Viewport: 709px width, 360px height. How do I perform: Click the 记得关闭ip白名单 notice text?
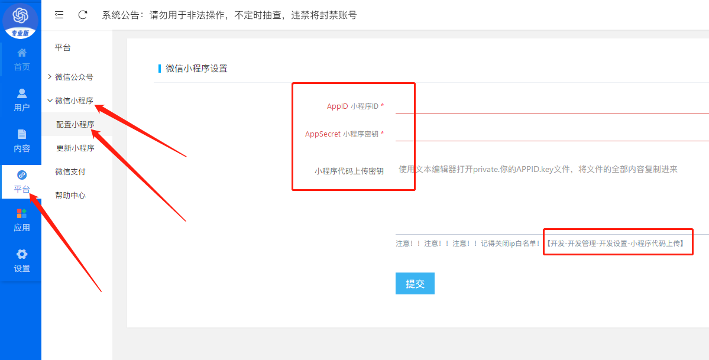[x=510, y=244]
